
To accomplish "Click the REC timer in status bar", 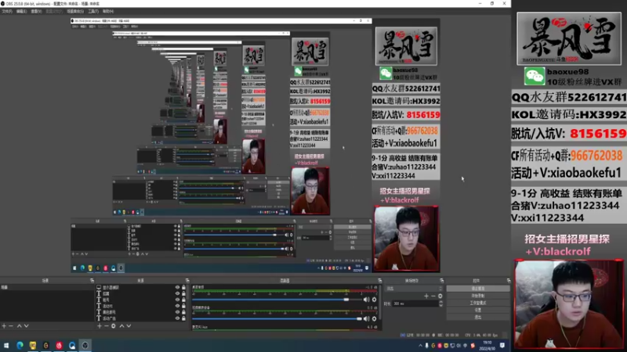I will [x=447, y=336].
